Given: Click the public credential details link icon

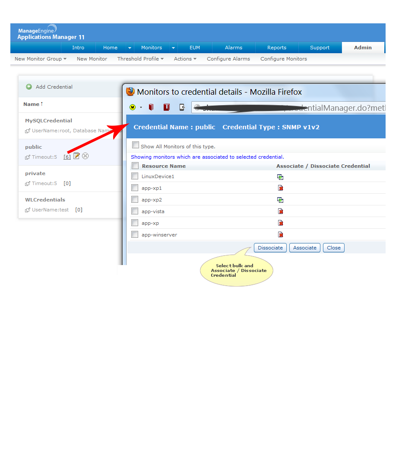Looking at the screenshot, I should coord(28,157).
